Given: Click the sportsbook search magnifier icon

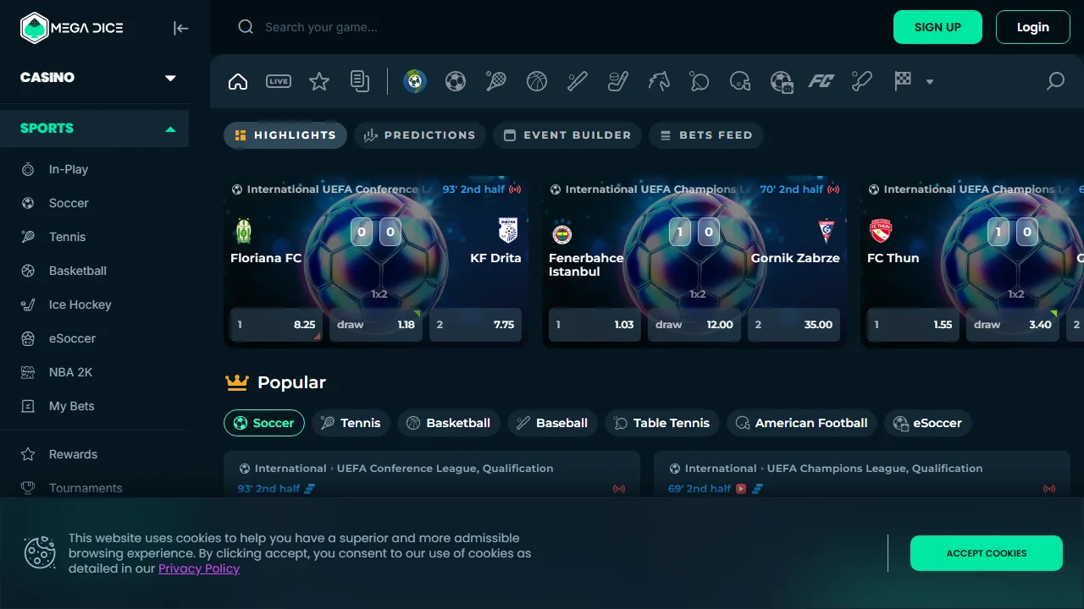Looking at the screenshot, I should 1055,81.
